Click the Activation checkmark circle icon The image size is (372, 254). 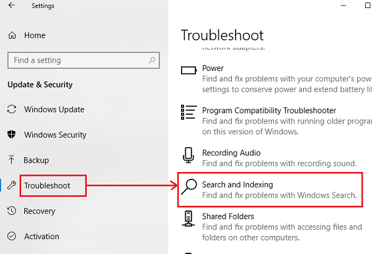click(x=12, y=237)
